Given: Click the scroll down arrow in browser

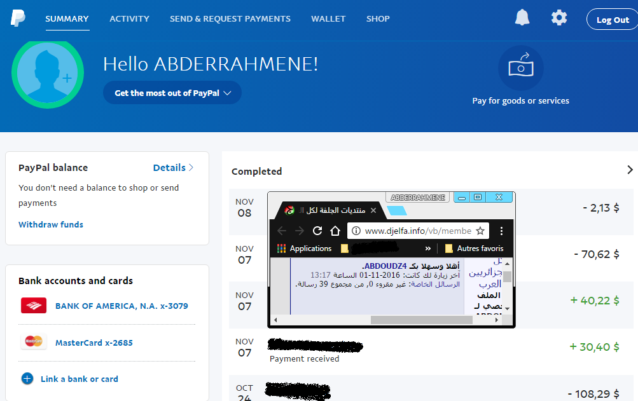Looking at the screenshot, I should tap(507, 309).
